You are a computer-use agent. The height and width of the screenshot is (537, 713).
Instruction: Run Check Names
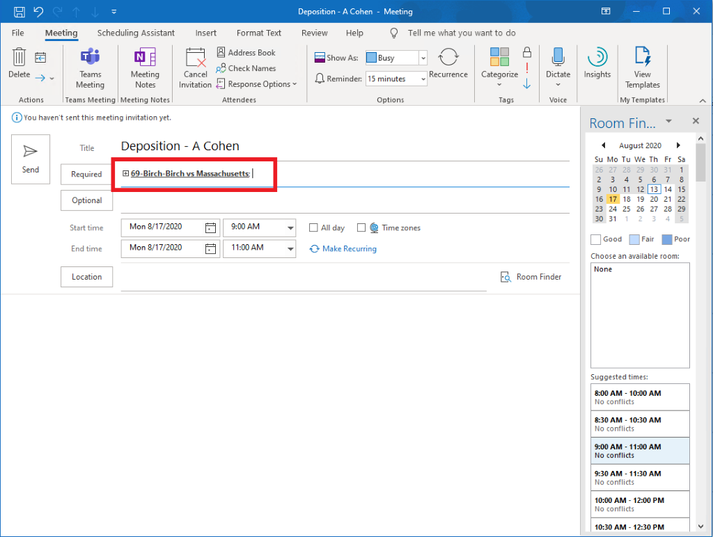click(246, 68)
